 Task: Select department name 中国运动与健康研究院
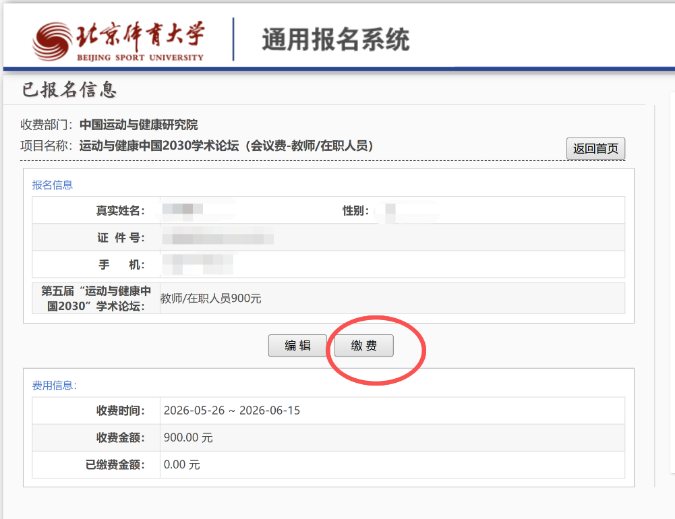139,125
